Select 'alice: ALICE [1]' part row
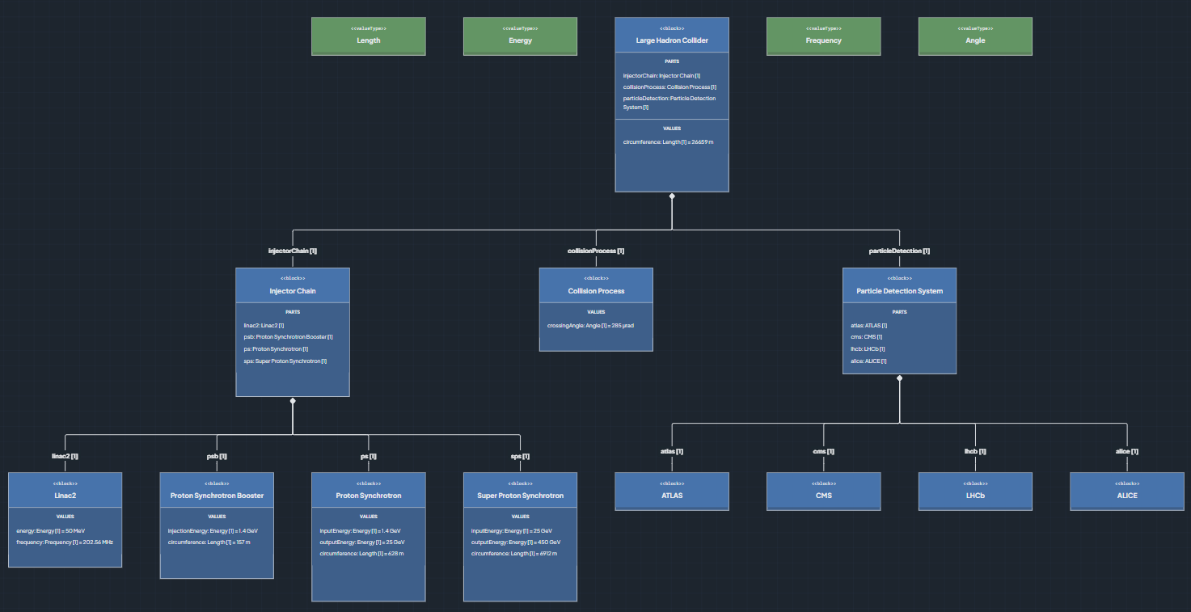The width and height of the screenshot is (1191, 612). (x=868, y=361)
